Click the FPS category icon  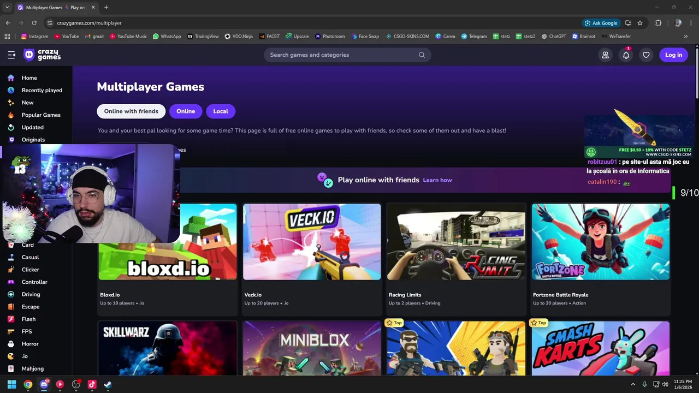point(11,331)
